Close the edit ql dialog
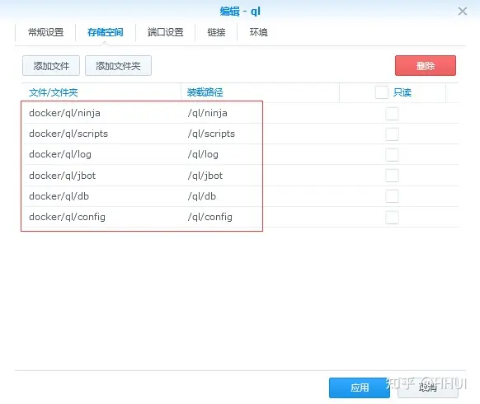Viewport: 480px width, 404px height. pos(462,12)
